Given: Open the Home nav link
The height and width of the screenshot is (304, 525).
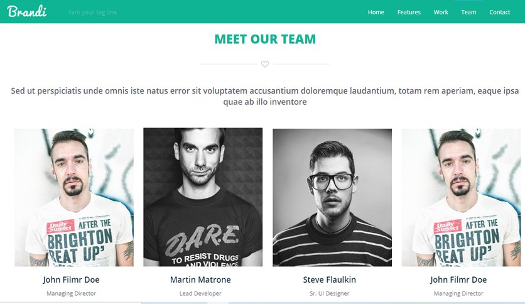Looking at the screenshot, I should click(376, 12).
